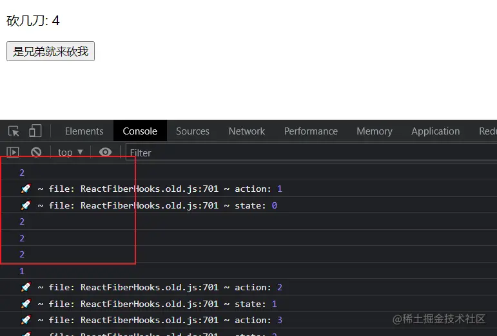Viewport: 497px width, 336px height.
Task: Select the log line with action: 3
Action: tap(249, 320)
